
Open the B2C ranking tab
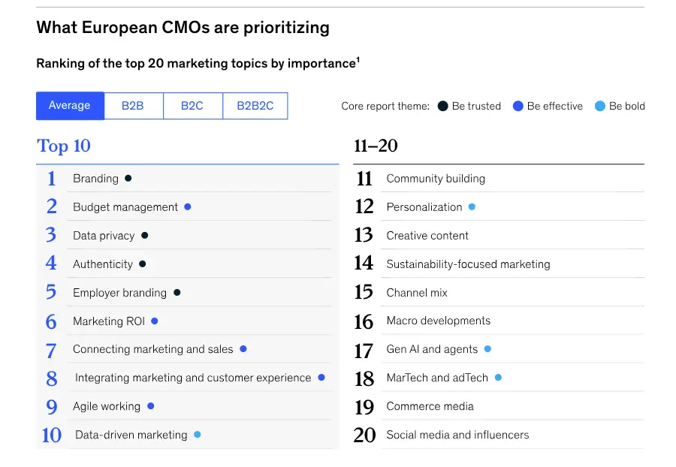[192, 106]
